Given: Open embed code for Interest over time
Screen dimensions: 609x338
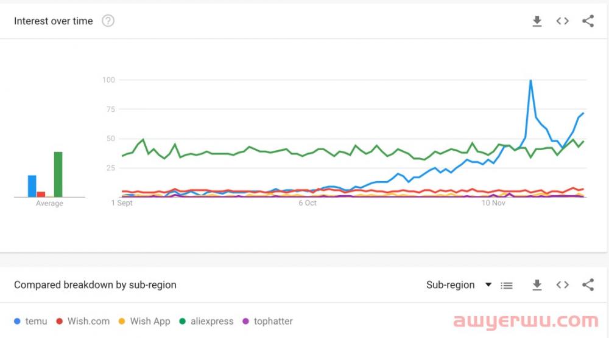Looking at the screenshot, I should tap(563, 21).
